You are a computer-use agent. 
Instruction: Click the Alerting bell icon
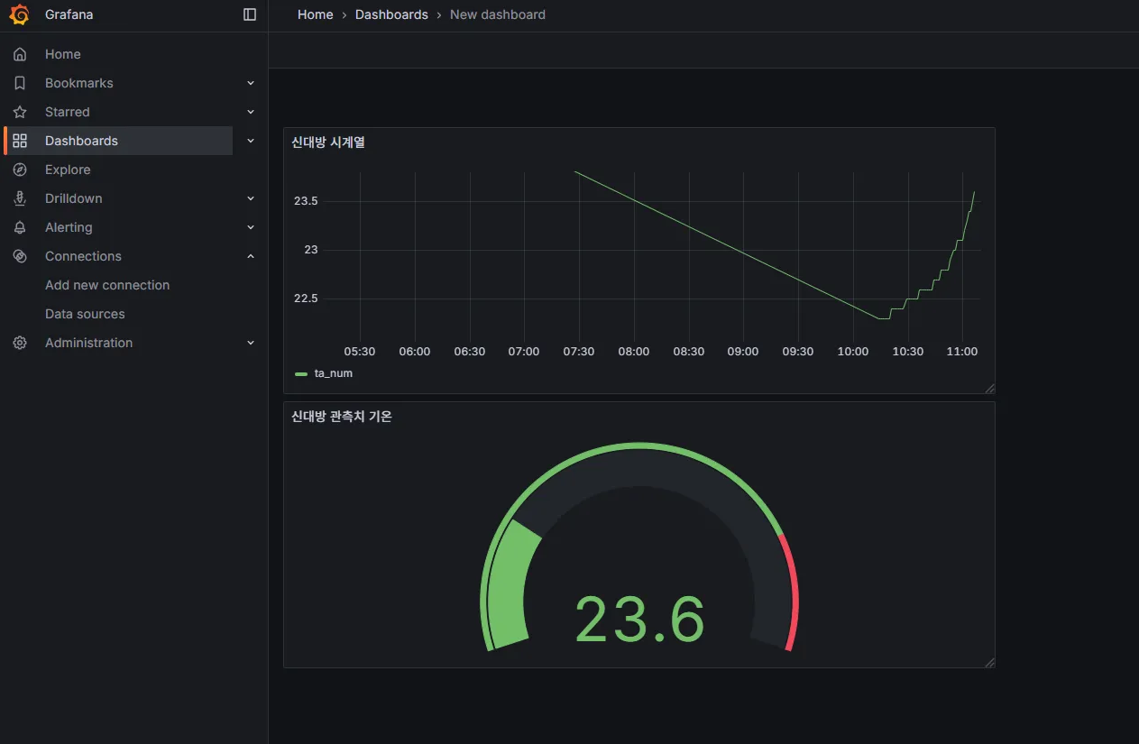coord(20,227)
